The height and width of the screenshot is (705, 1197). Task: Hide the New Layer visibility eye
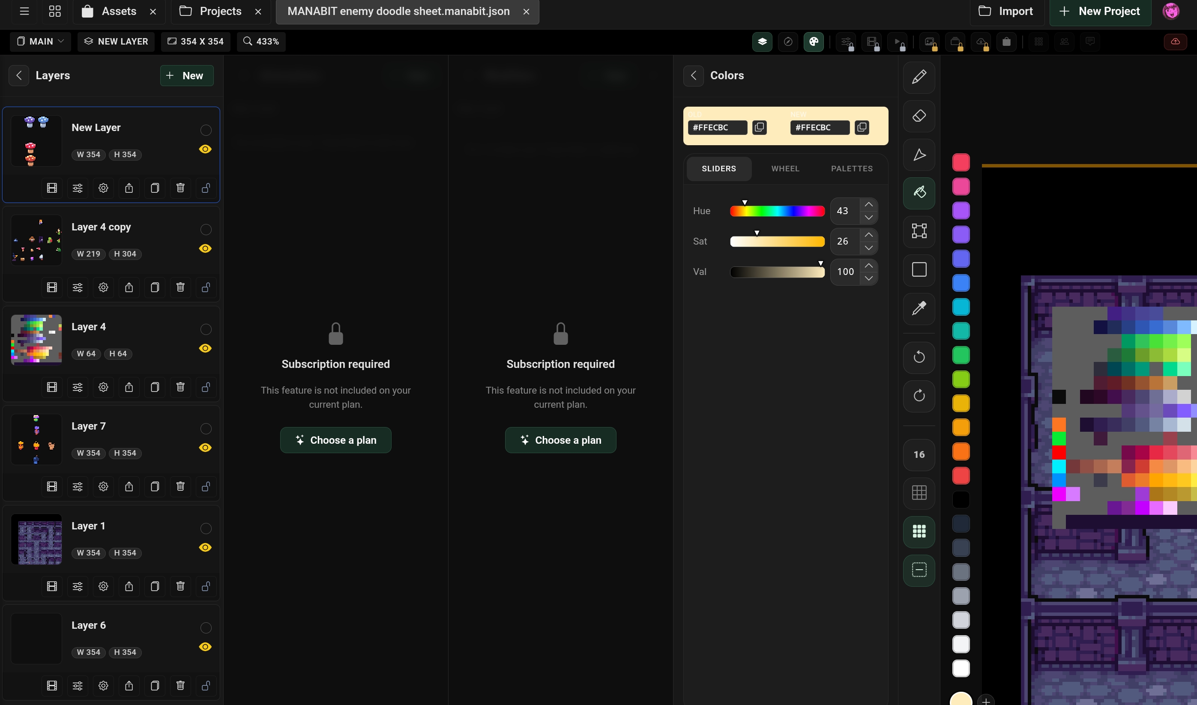[205, 149]
